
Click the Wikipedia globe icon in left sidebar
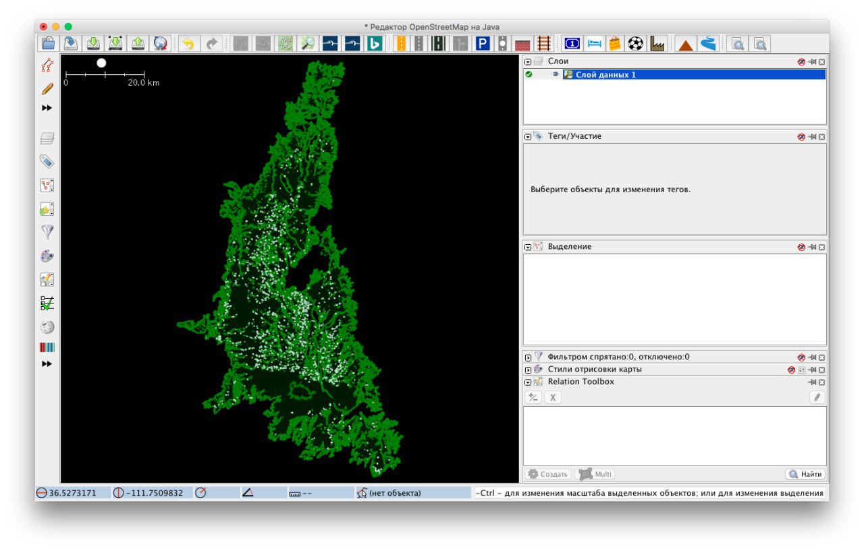click(x=47, y=327)
